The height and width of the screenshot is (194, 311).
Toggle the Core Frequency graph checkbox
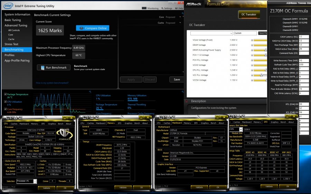[x=5, y=109]
